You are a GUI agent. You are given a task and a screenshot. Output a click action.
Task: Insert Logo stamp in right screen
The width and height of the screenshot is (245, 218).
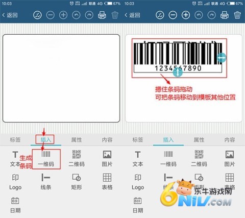138,182
